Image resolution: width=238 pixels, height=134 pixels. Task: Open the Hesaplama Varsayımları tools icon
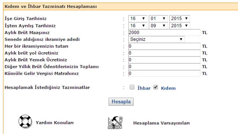click(x=115, y=122)
